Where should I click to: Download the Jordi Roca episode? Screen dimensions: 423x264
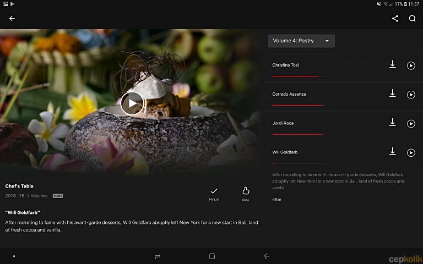(393, 123)
